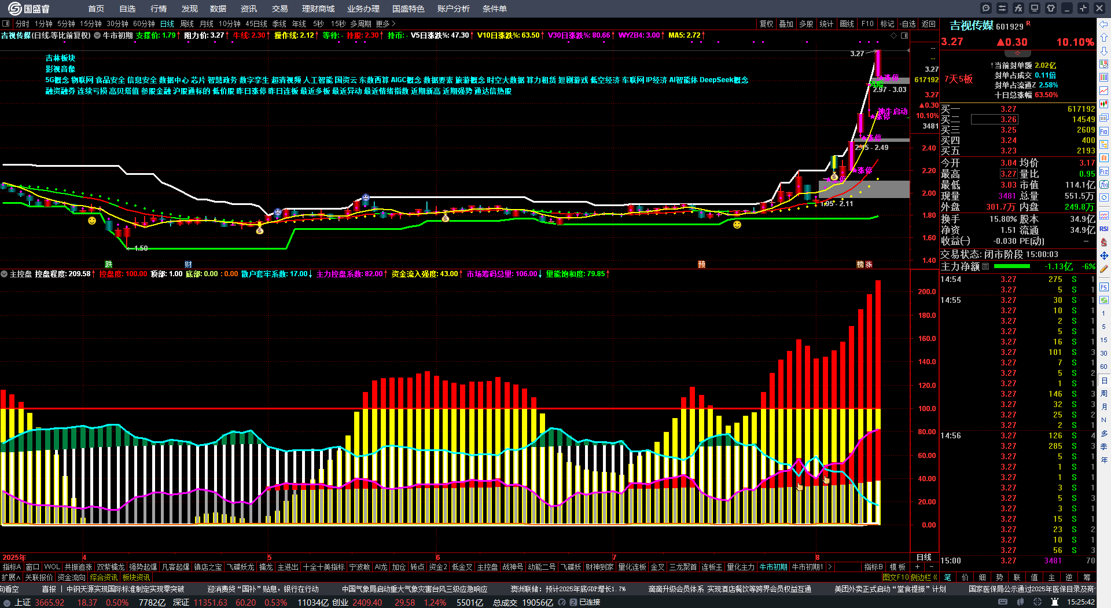Switch to the 板块资讯 tab
This screenshot has height=608, width=1111.
click(136, 577)
